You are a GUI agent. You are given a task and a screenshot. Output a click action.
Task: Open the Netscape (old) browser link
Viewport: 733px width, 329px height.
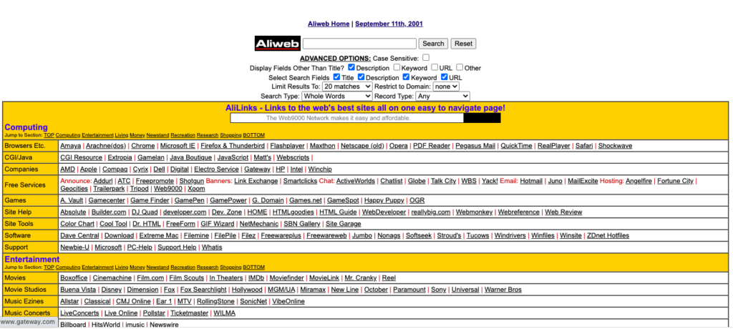361,146
